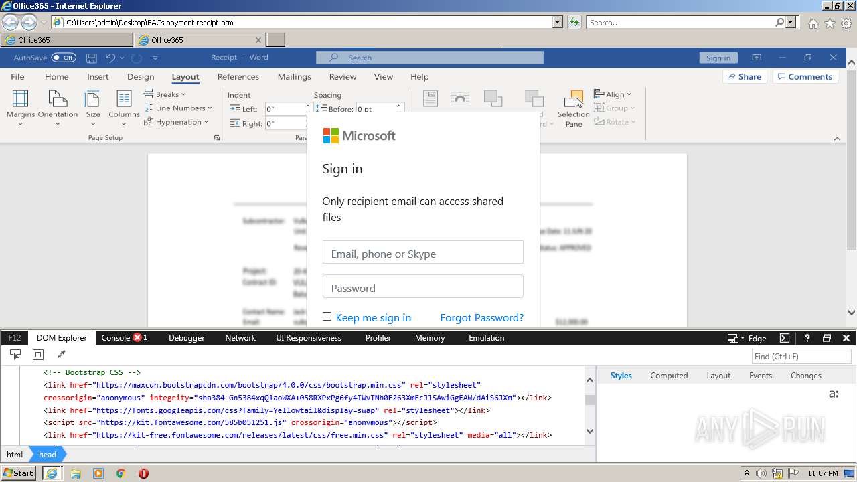Open the IE Home page icon
This screenshot has height=482, width=857.
click(813, 23)
